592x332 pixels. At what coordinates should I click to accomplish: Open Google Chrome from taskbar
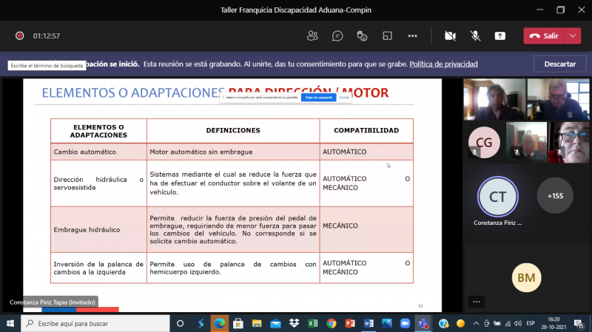click(x=332, y=323)
